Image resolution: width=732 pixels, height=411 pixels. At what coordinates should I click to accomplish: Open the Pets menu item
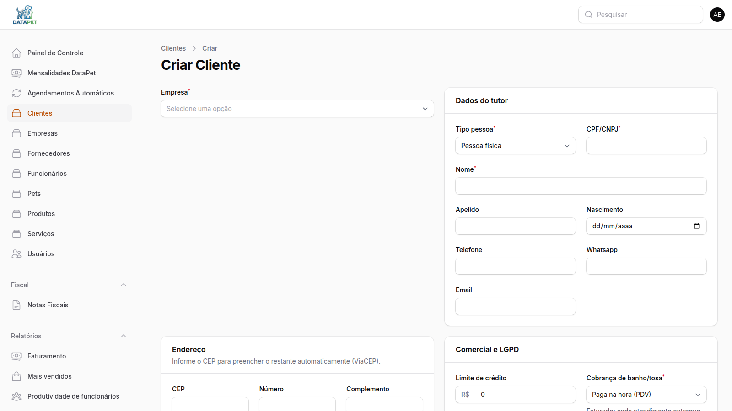[x=70, y=194]
